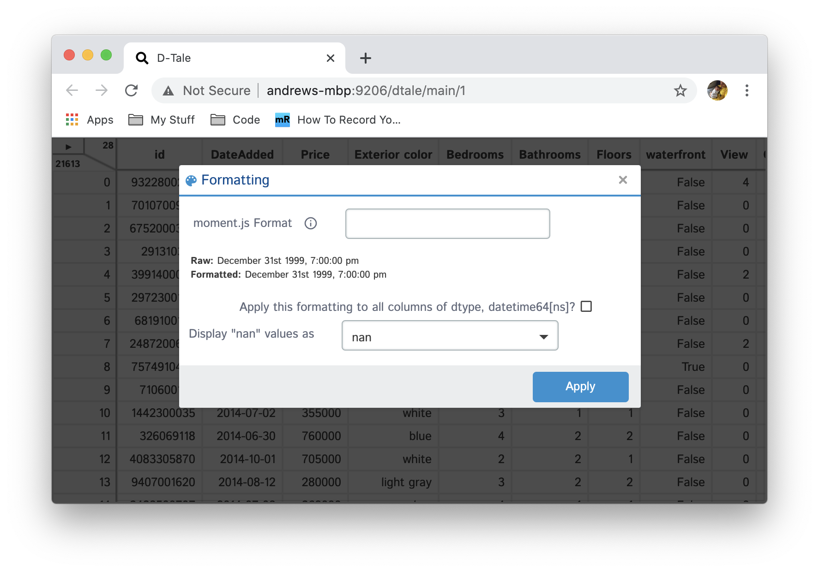Open the Display nan values dropdown
The image size is (819, 572).
(450, 336)
